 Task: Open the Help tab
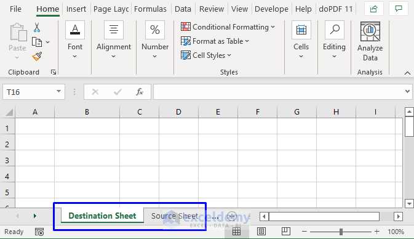pos(303,9)
